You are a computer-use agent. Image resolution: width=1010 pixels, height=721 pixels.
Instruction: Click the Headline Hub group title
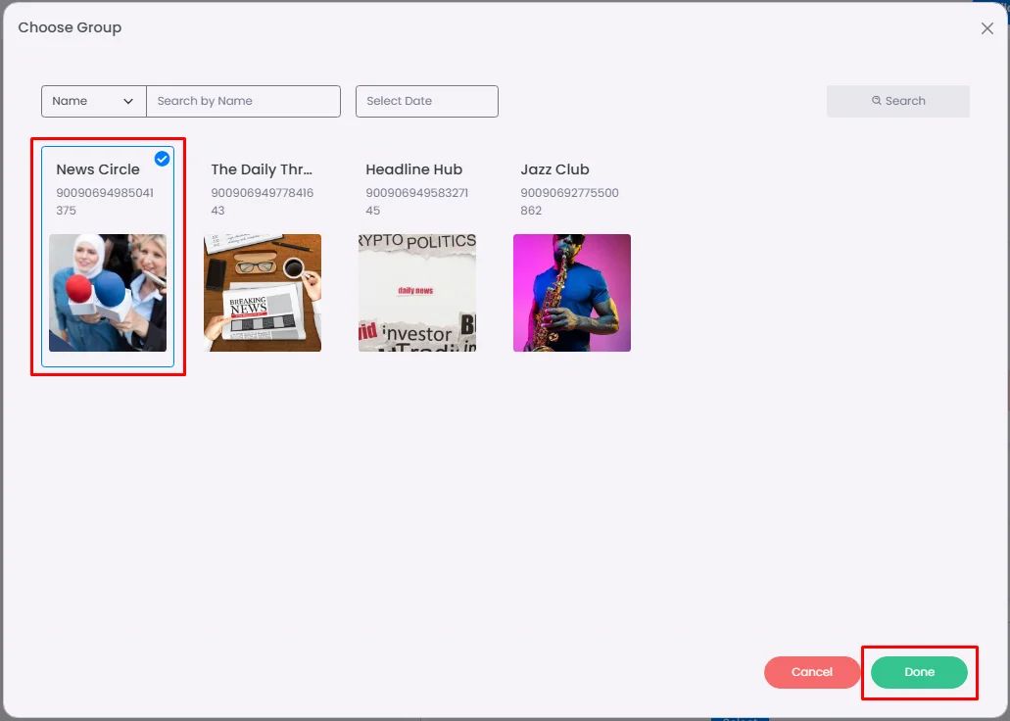tap(414, 169)
